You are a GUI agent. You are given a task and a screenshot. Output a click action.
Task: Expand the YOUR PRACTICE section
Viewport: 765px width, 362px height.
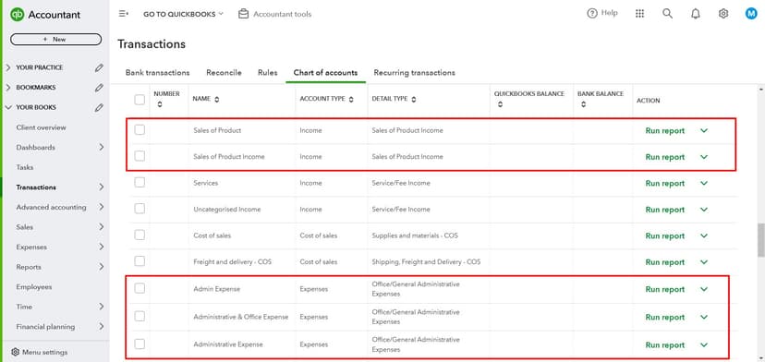pyautogui.click(x=7, y=67)
